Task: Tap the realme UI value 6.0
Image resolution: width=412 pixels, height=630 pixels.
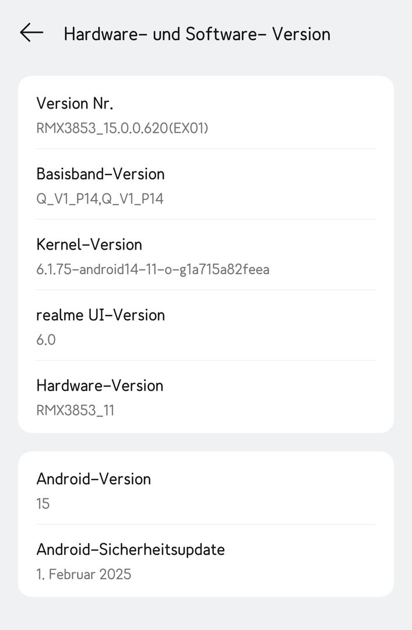Action: tap(46, 339)
